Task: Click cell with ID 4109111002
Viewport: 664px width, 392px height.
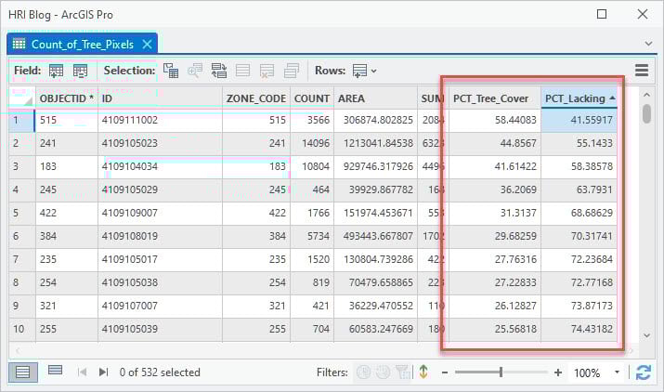Action: click(160, 121)
